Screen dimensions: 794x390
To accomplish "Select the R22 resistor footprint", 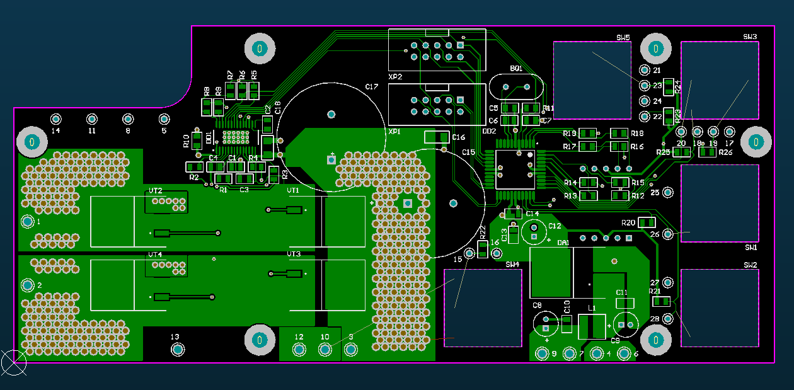I will pos(483,249).
